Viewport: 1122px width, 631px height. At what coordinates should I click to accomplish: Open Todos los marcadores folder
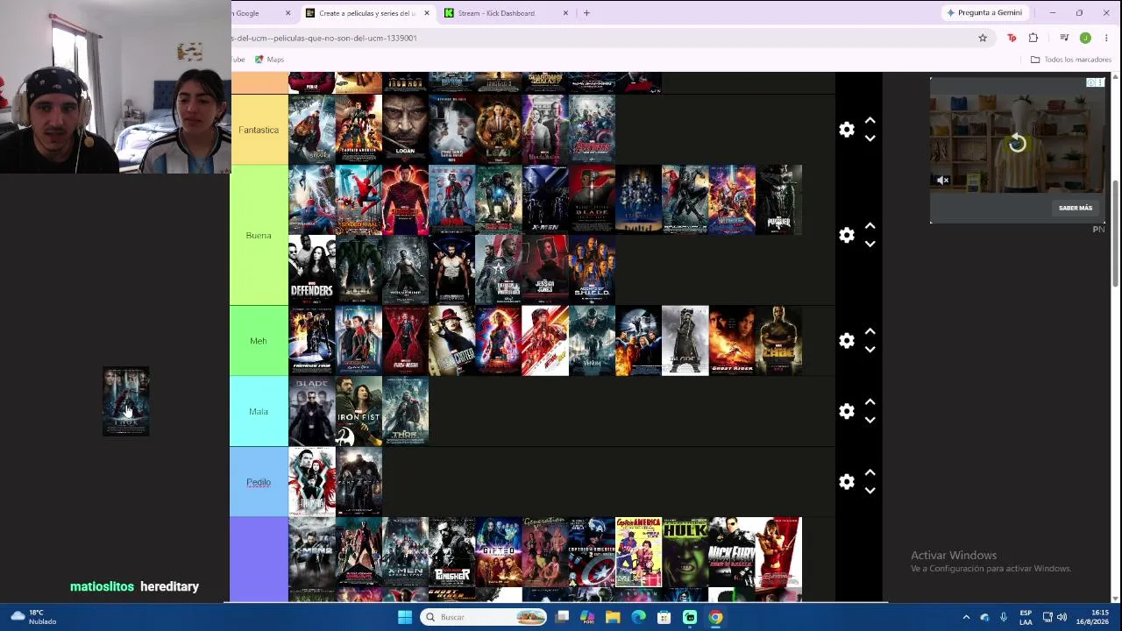(1070, 60)
